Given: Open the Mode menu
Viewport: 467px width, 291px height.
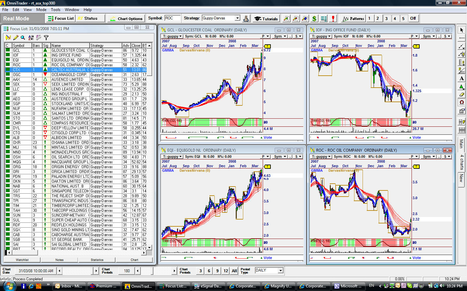Looking at the screenshot, I should [41, 10].
